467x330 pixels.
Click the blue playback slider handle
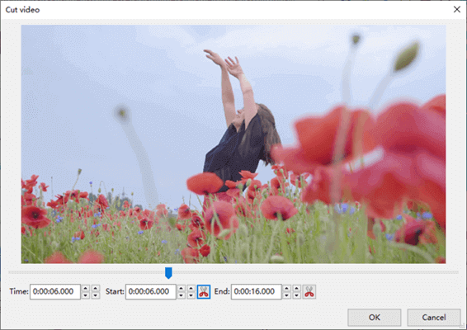click(168, 273)
